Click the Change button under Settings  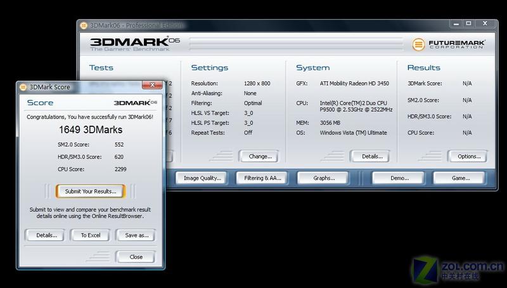click(259, 156)
